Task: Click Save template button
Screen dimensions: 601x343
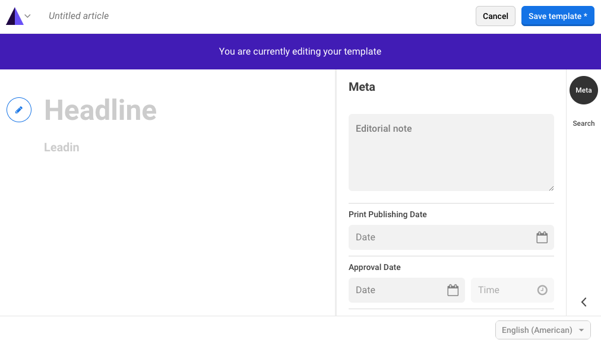Action: point(557,16)
